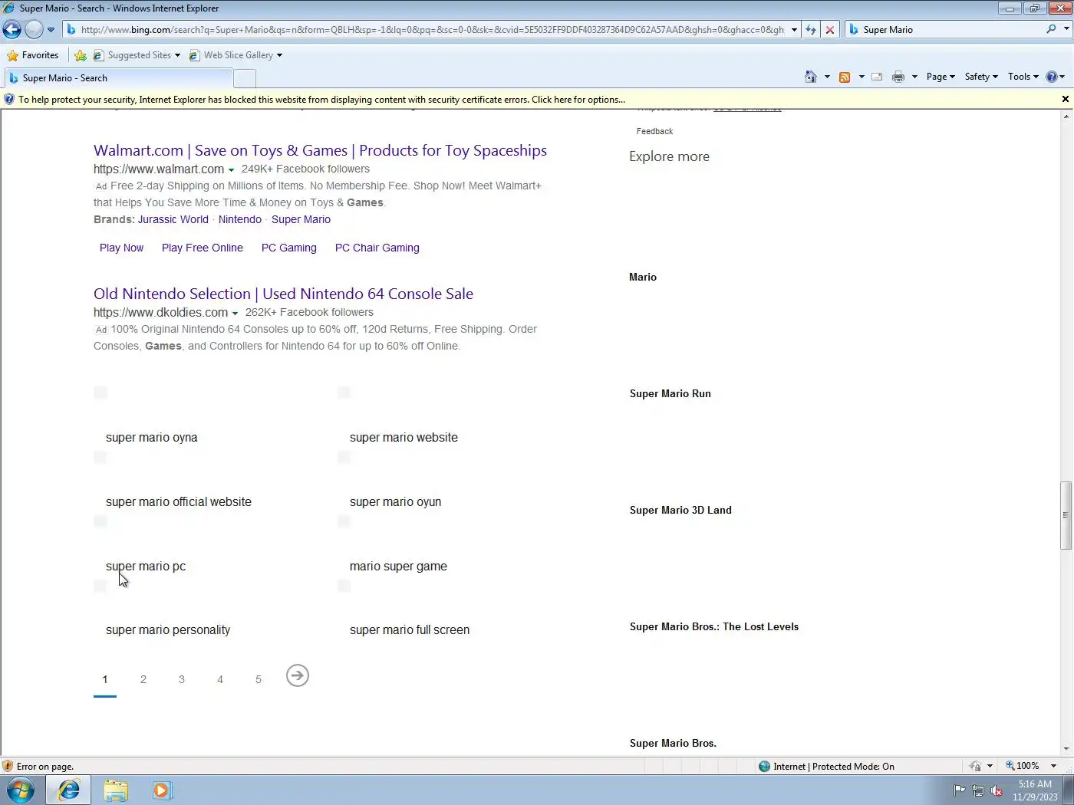
Task: Click the Feedback link in sidebar
Action: (x=654, y=131)
